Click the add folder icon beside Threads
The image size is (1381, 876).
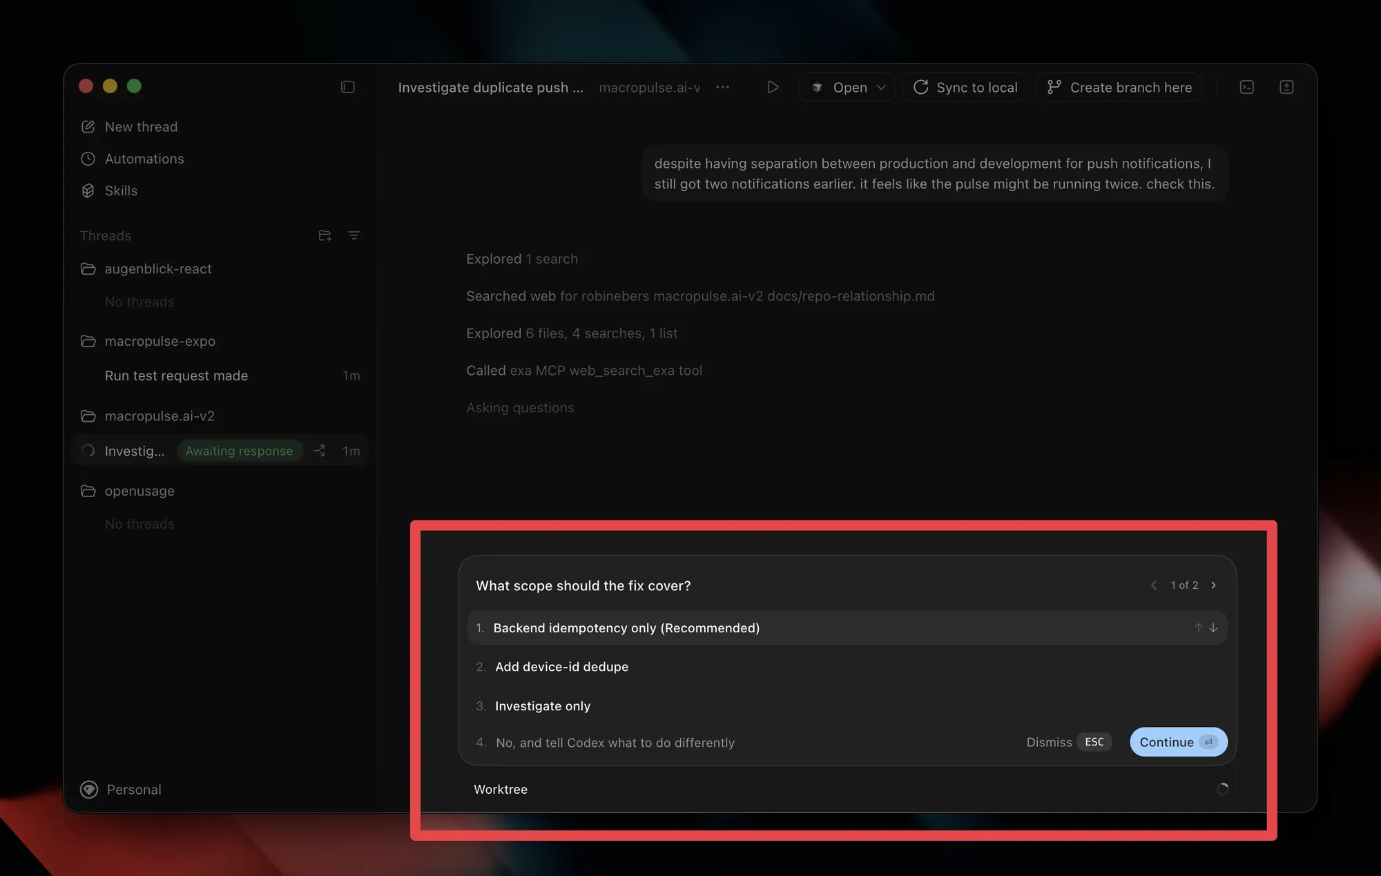point(325,235)
